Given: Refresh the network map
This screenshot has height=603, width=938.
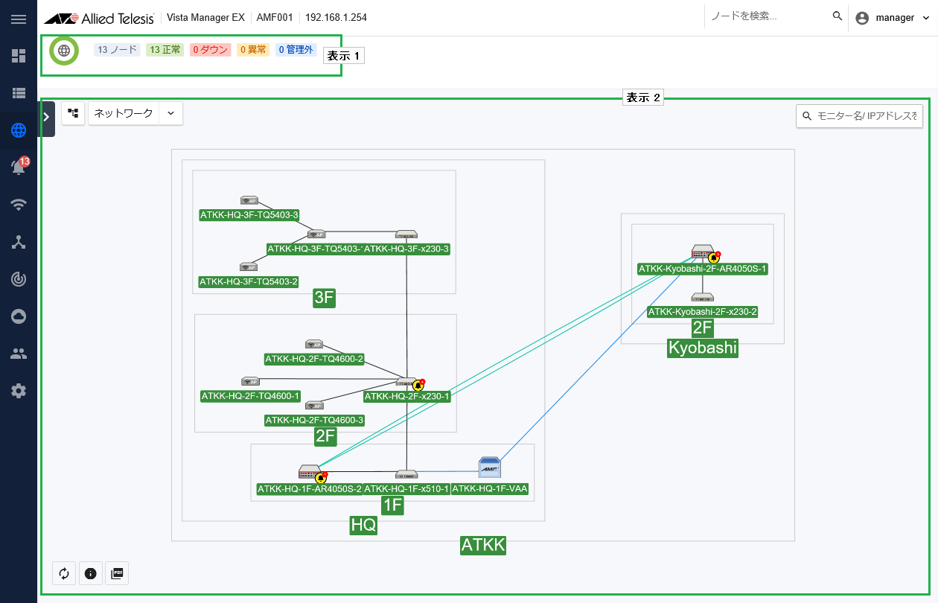Looking at the screenshot, I should 64,573.
